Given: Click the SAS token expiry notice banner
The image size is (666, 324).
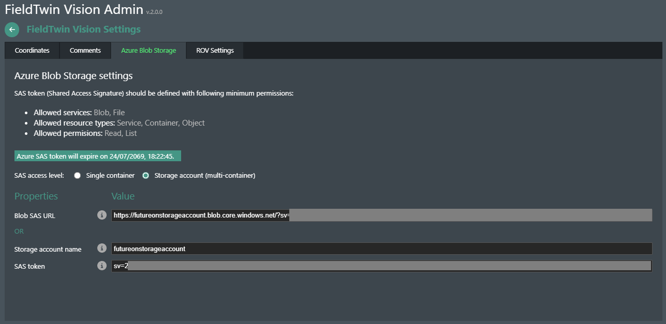Looking at the screenshot, I should pos(98,156).
